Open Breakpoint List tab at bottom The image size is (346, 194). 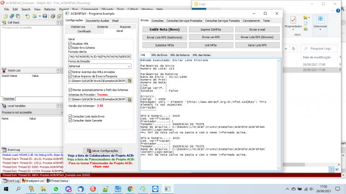(x=33, y=181)
